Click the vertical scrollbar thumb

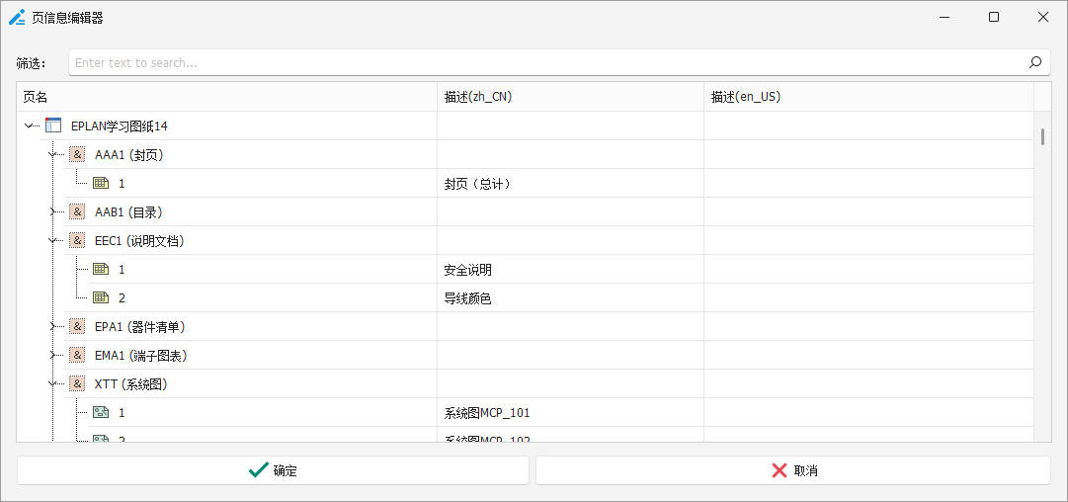pyautogui.click(x=1042, y=136)
